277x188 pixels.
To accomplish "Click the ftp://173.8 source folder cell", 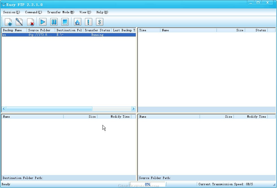I will pos(41,35).
